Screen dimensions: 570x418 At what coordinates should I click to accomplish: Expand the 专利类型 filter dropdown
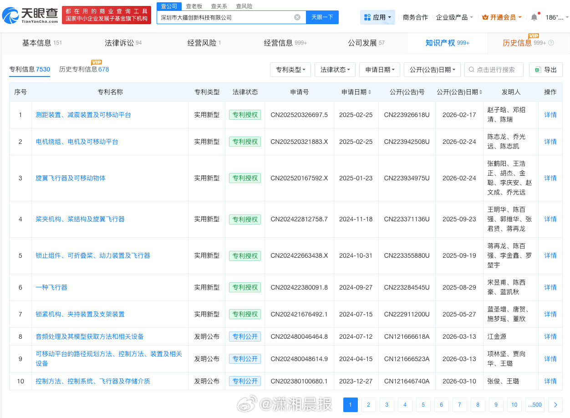point(290,70)
